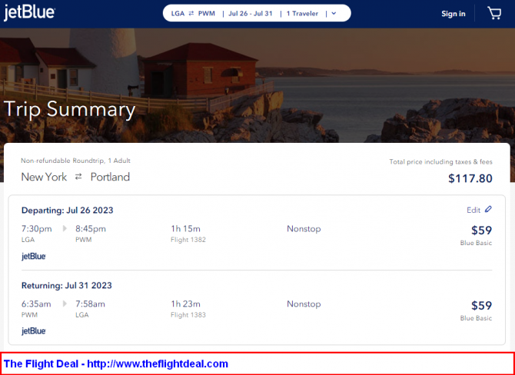Click Jul 26 - Jul 31 dates
Image resolution: width=515 pixels, height=375 pixels.
tap(251, 14)
